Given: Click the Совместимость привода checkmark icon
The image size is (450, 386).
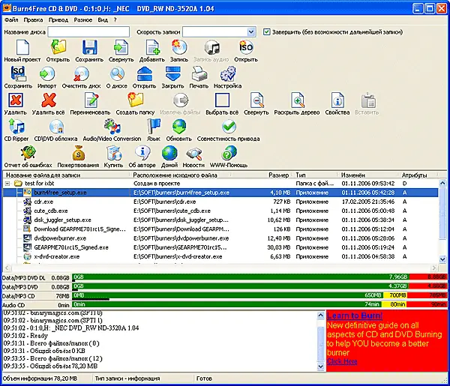Looking at the screenshot, I should (229, 127).
